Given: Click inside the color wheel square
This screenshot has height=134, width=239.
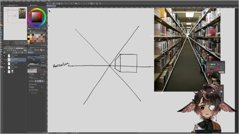Looking at the screenshot, I should (36, 17).
